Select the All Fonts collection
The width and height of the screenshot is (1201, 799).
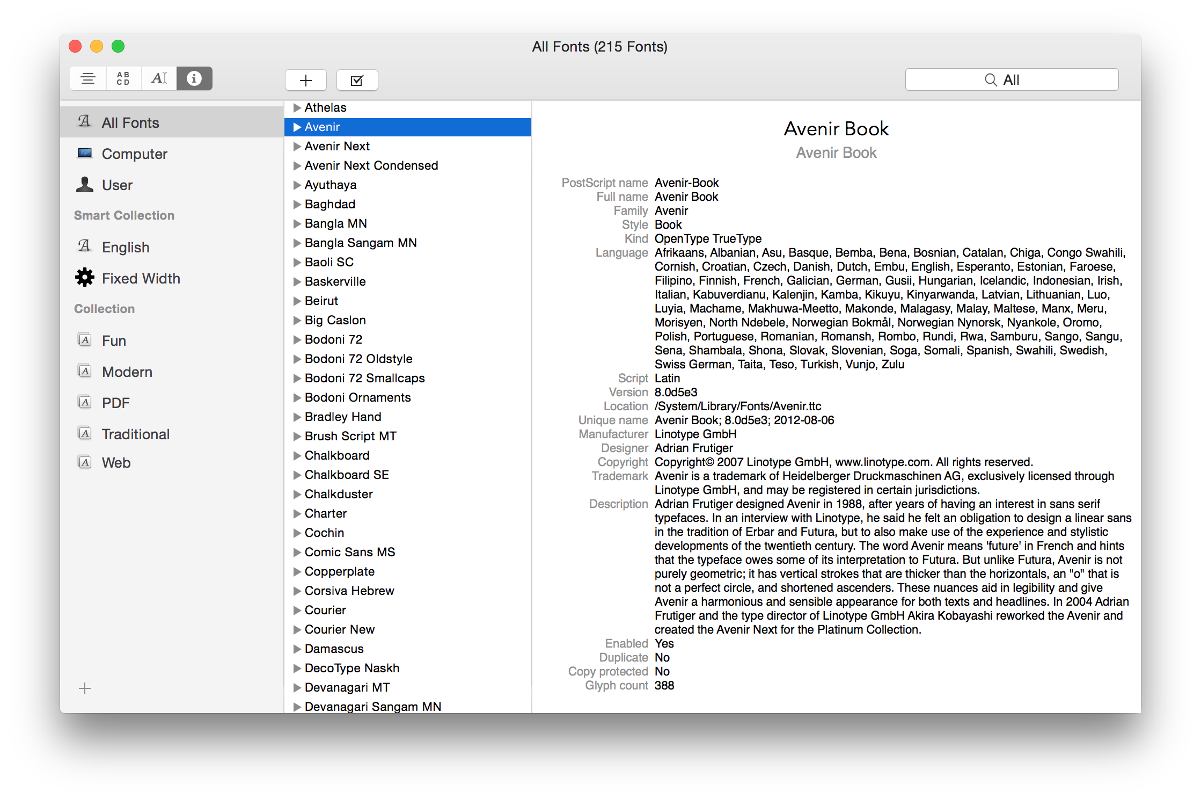(130, 122)
